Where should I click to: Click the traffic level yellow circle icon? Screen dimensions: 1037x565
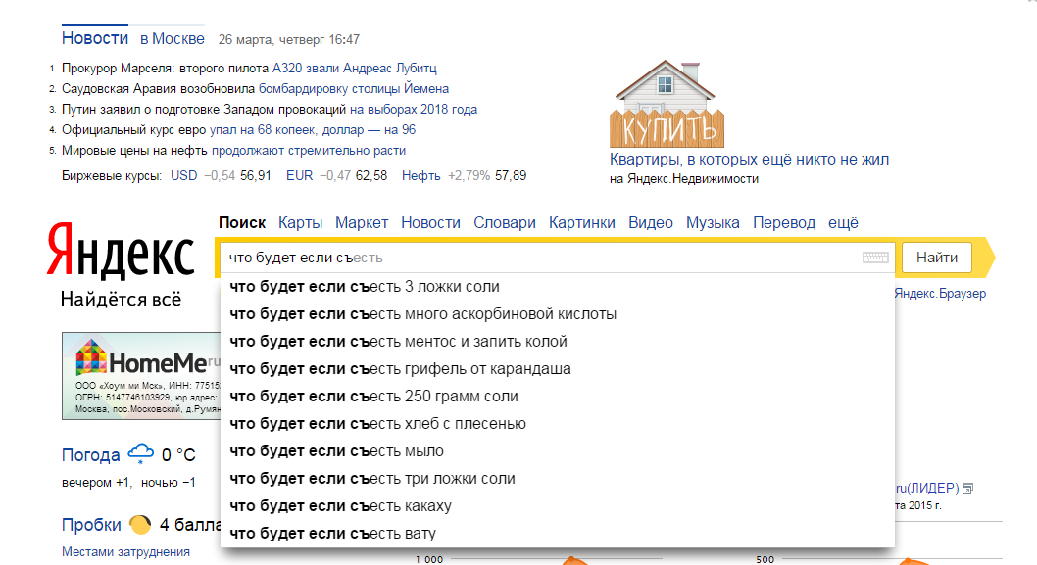pos(140,525)
